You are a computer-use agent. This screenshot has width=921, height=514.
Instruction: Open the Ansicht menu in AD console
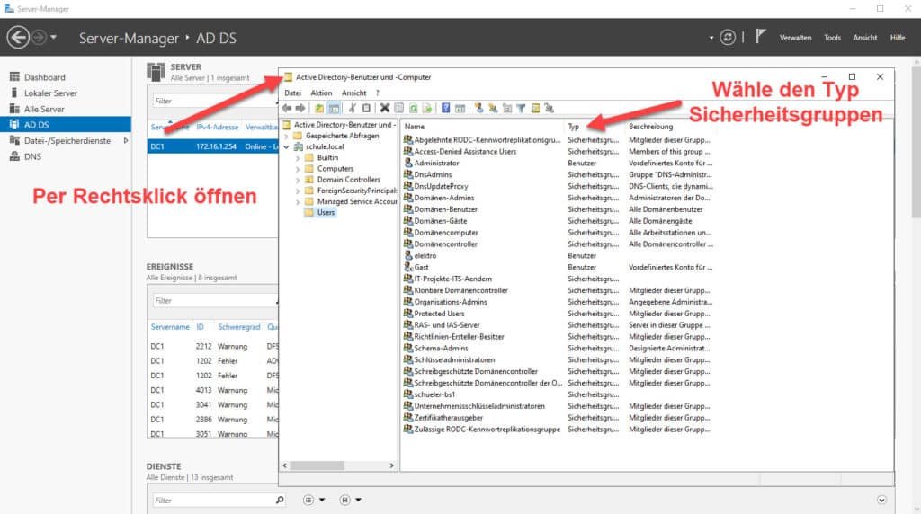tap(353, 93)
